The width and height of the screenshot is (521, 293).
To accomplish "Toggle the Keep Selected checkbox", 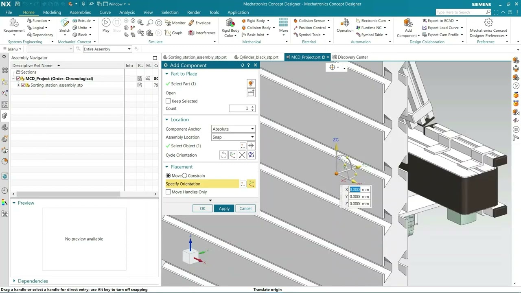I will coord(168,101).
